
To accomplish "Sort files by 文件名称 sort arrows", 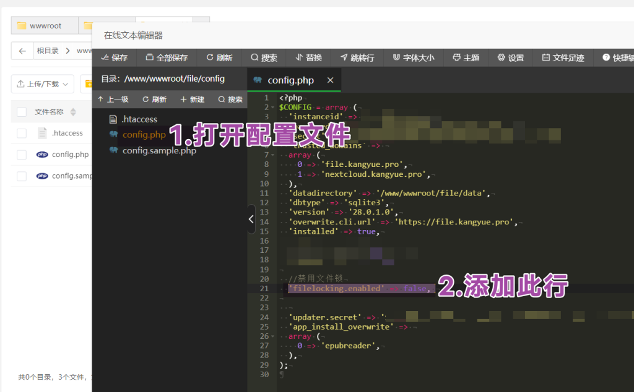I will [x=73, y=112].
